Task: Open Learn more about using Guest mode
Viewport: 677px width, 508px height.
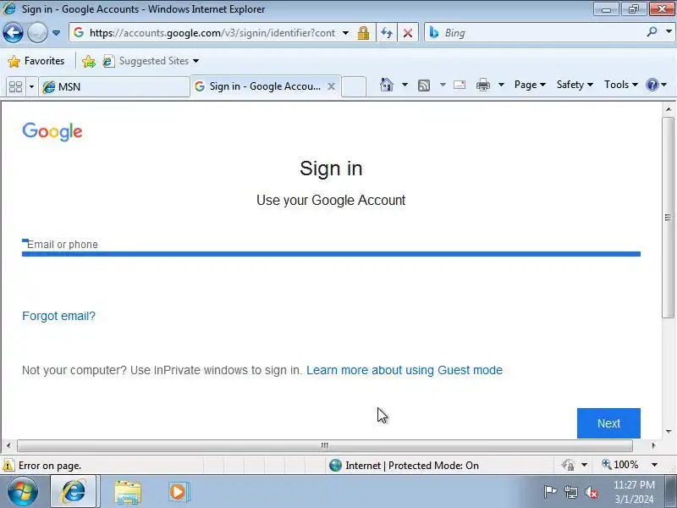Action: (405, 370)
